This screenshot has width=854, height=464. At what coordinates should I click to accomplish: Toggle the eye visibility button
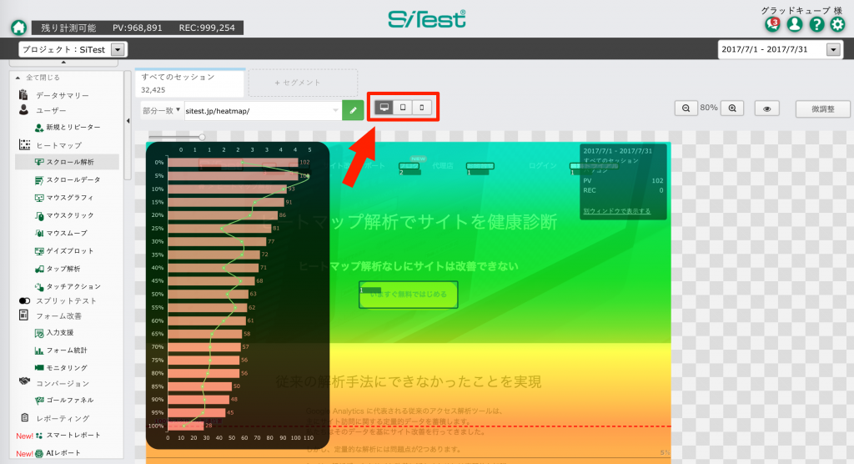pos(767,108)
